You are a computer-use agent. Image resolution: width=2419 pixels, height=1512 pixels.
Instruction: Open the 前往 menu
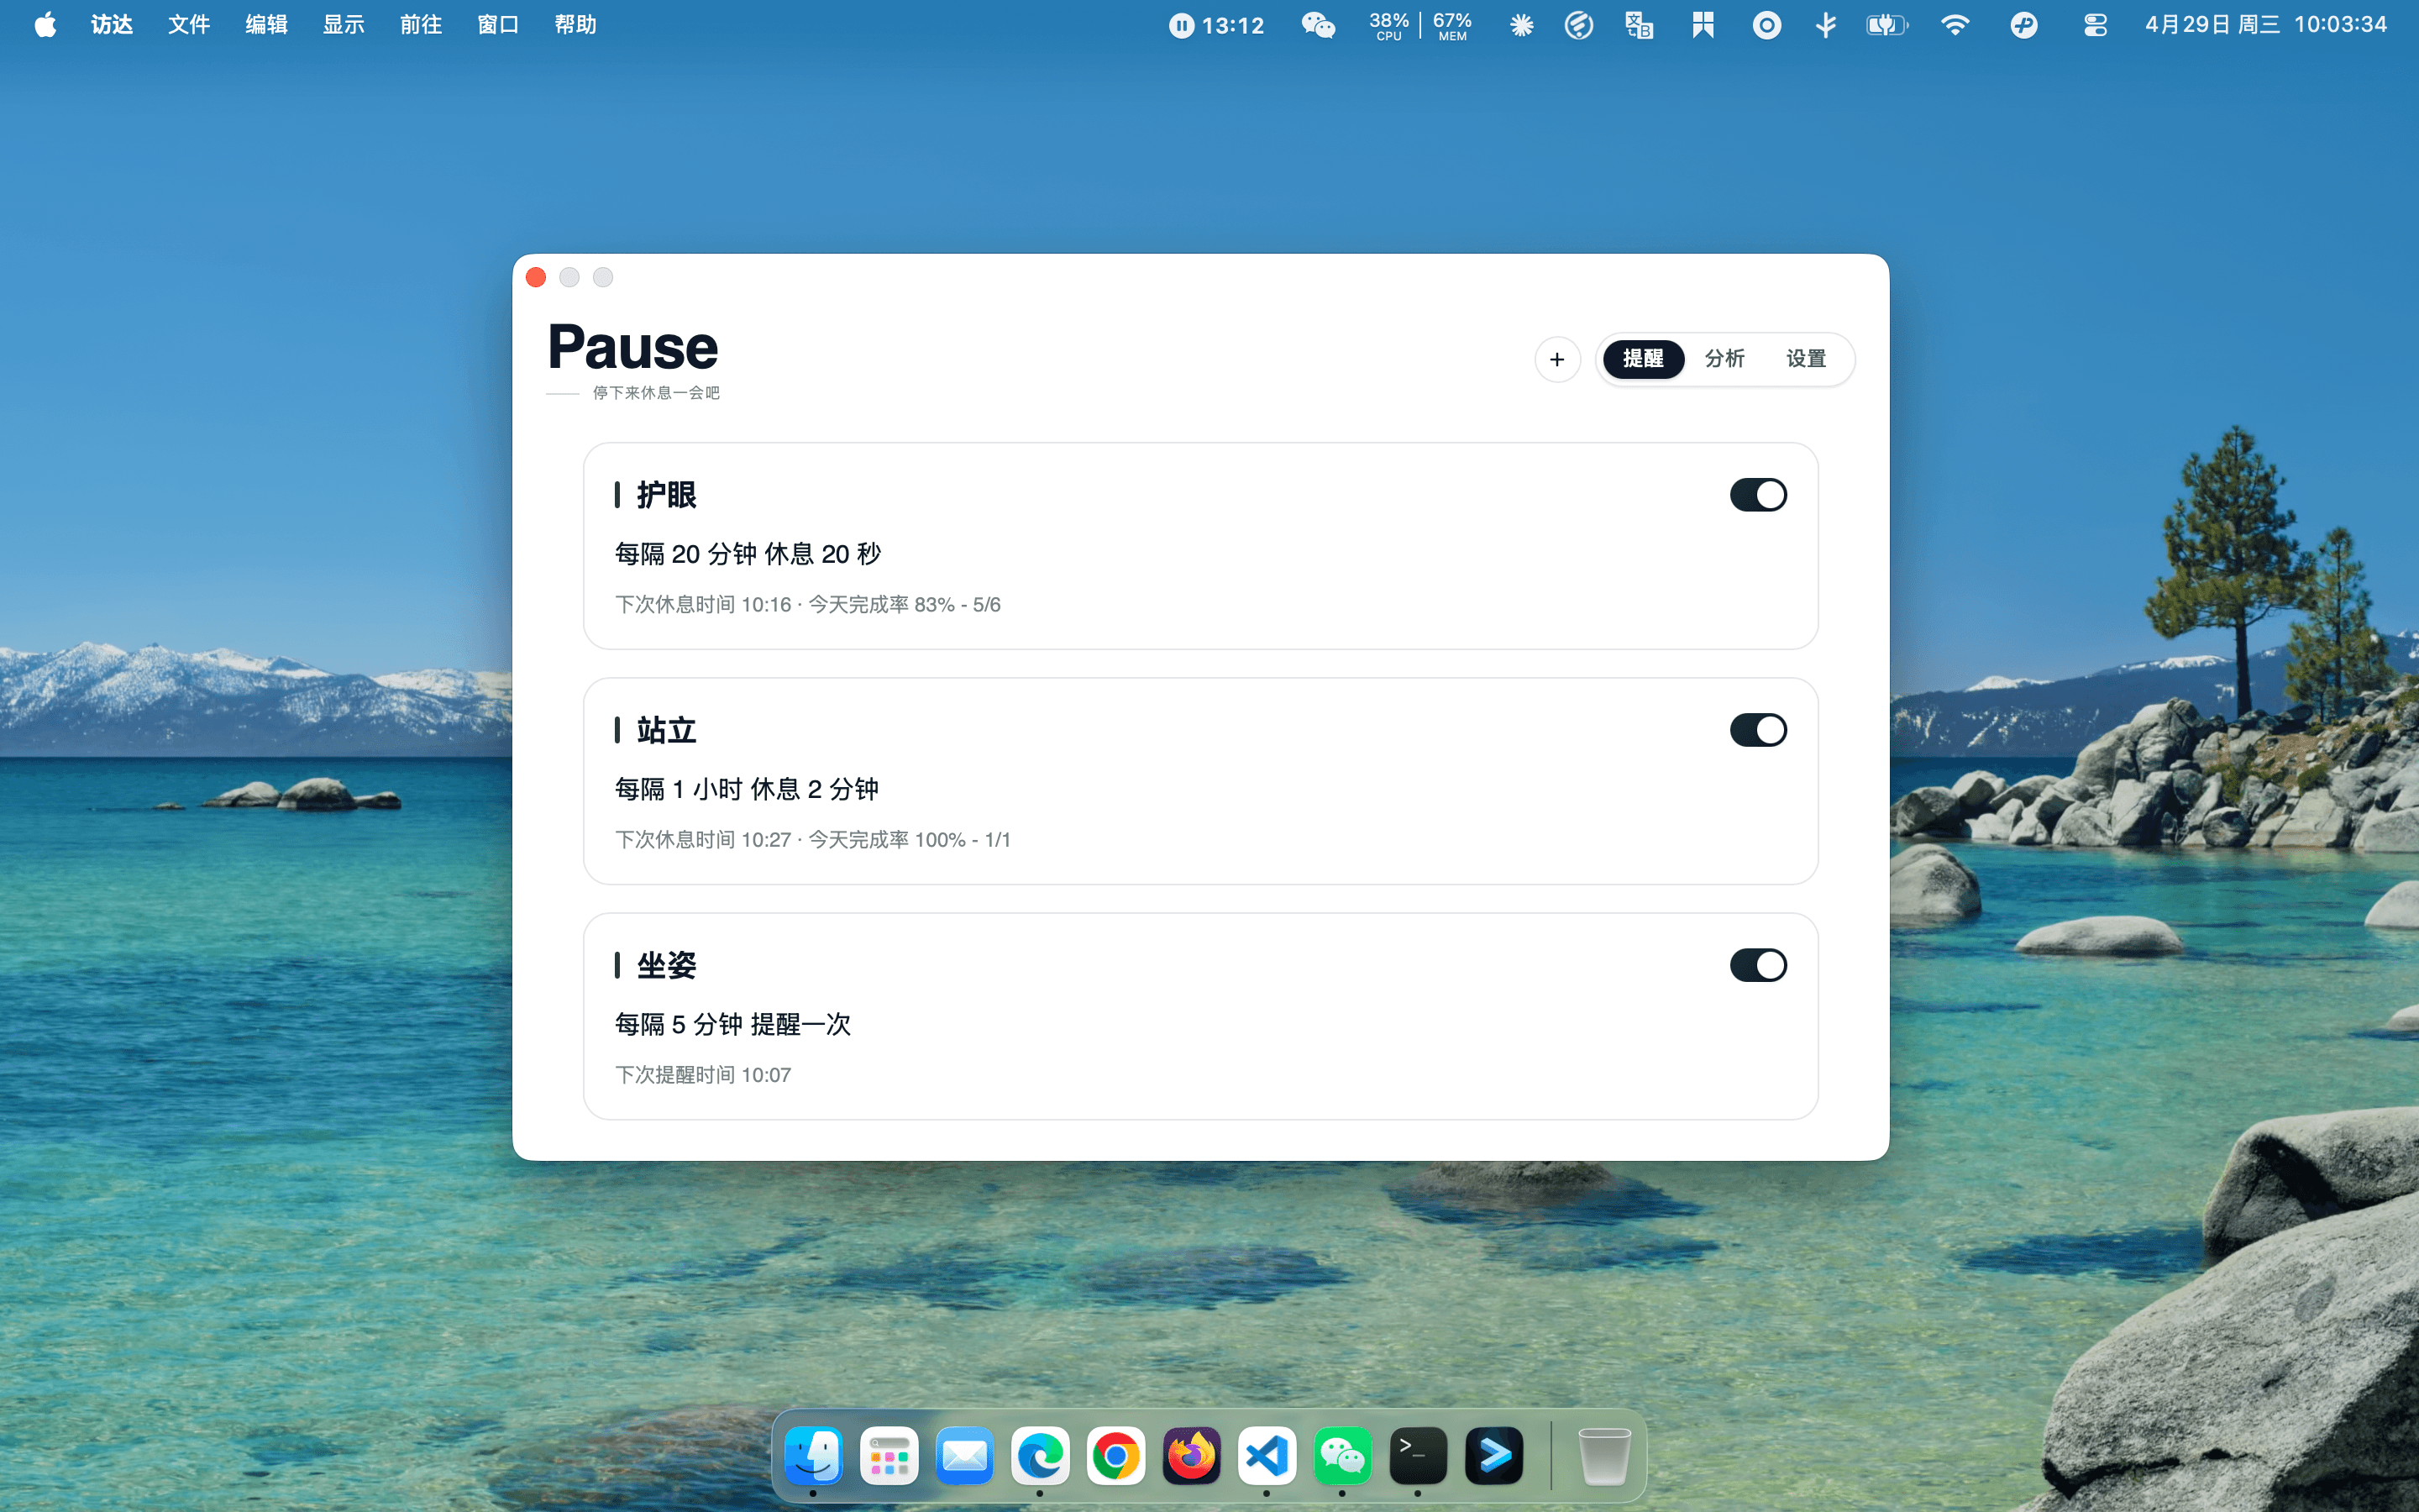coord(421,25)
